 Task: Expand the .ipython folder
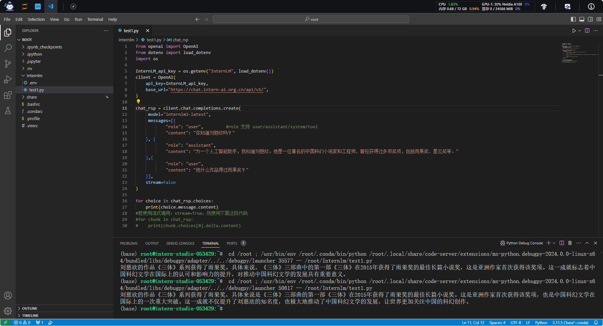[23, 54]
